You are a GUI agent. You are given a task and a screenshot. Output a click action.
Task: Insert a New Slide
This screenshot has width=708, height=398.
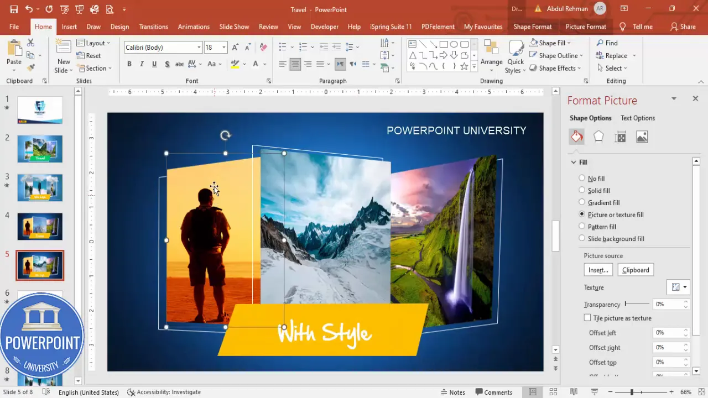click(x=64, y=56)
